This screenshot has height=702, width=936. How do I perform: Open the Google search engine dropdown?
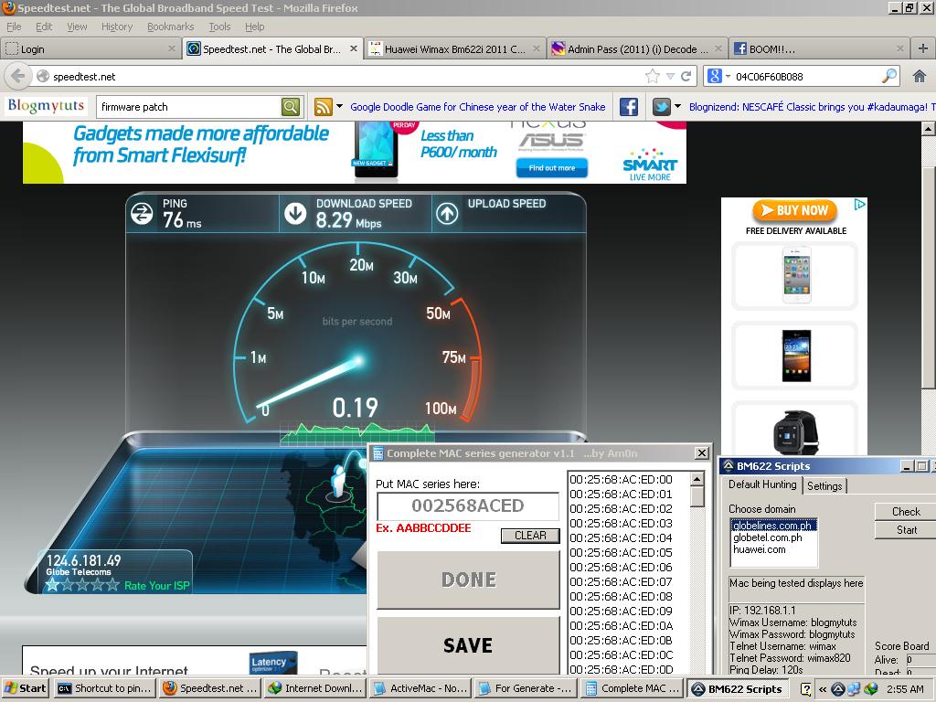[728, 77]
